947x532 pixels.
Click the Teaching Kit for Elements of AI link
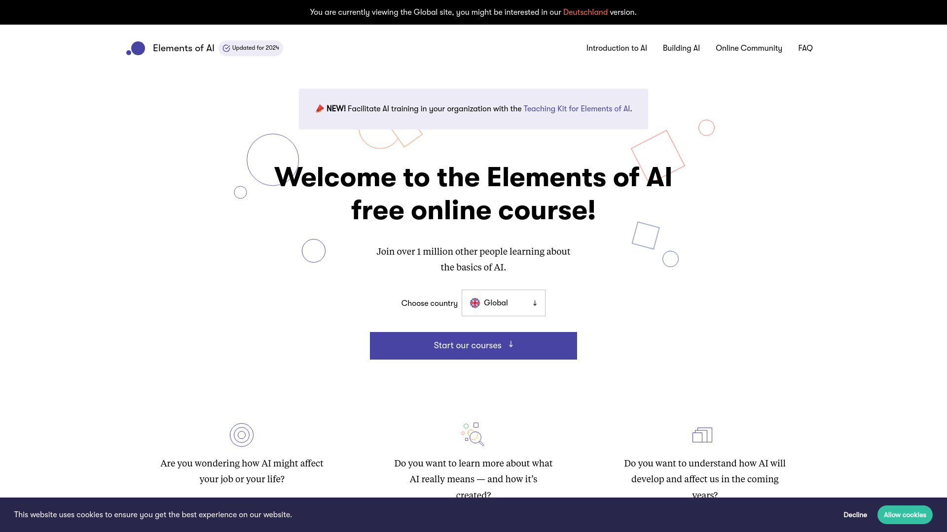pyautogui.click(x=576, y=108)
